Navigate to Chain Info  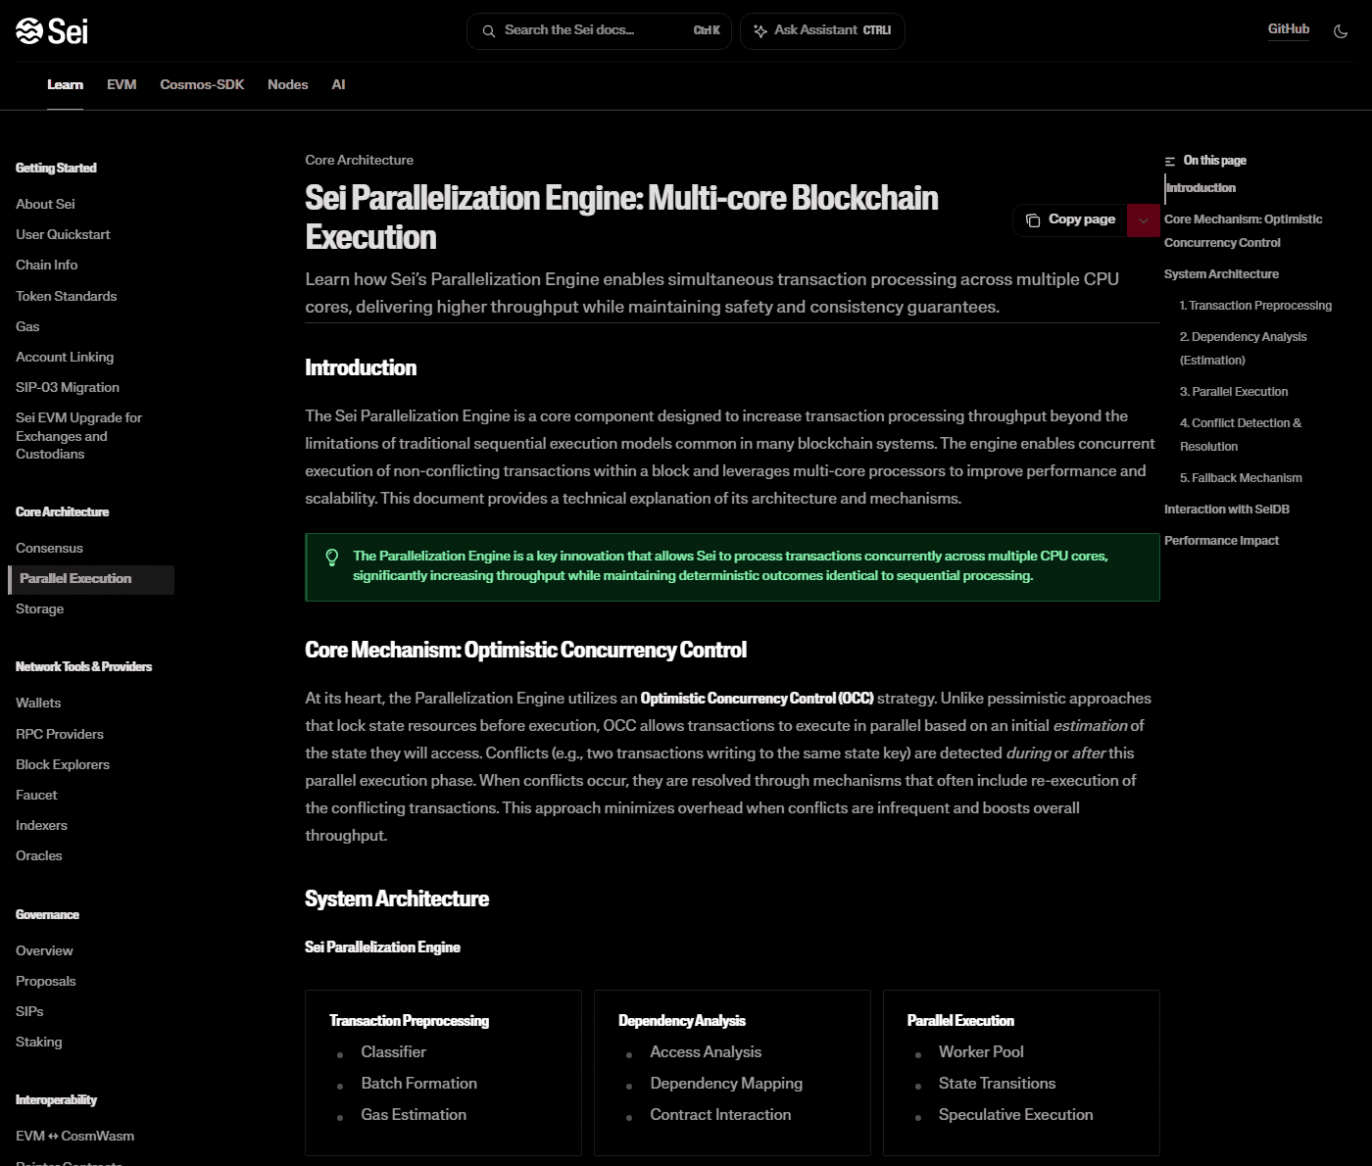pyautogui.click(x=46, y=265)
